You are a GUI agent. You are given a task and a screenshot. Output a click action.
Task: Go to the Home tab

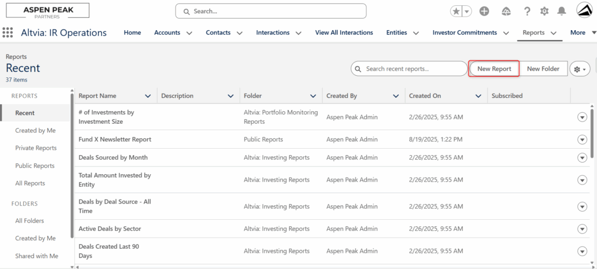click(133, 32)
